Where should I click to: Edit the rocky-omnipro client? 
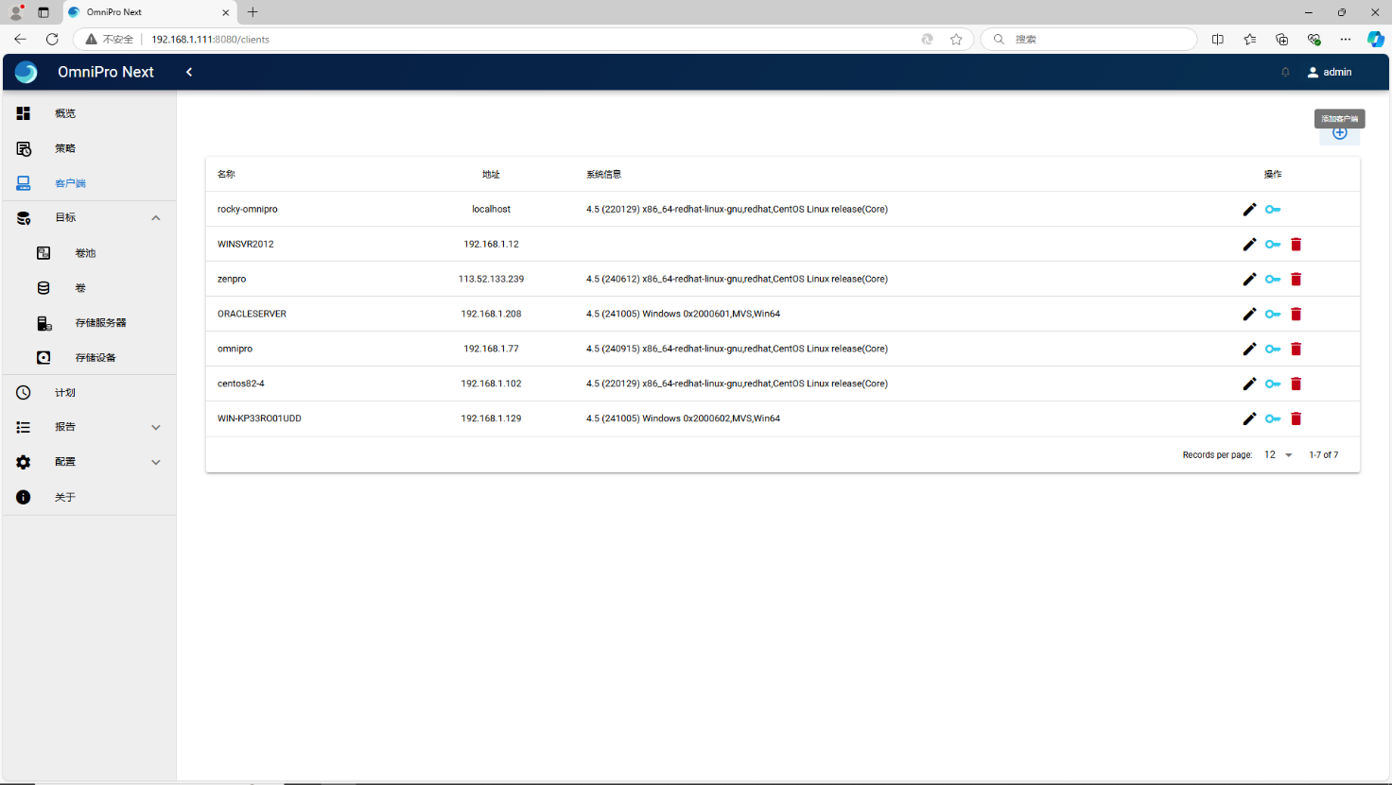[1249, 210]
